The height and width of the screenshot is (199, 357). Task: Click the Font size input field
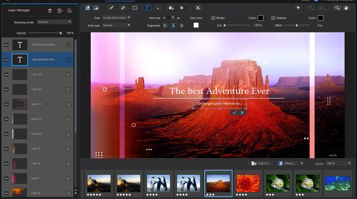[x=166, y=18]
